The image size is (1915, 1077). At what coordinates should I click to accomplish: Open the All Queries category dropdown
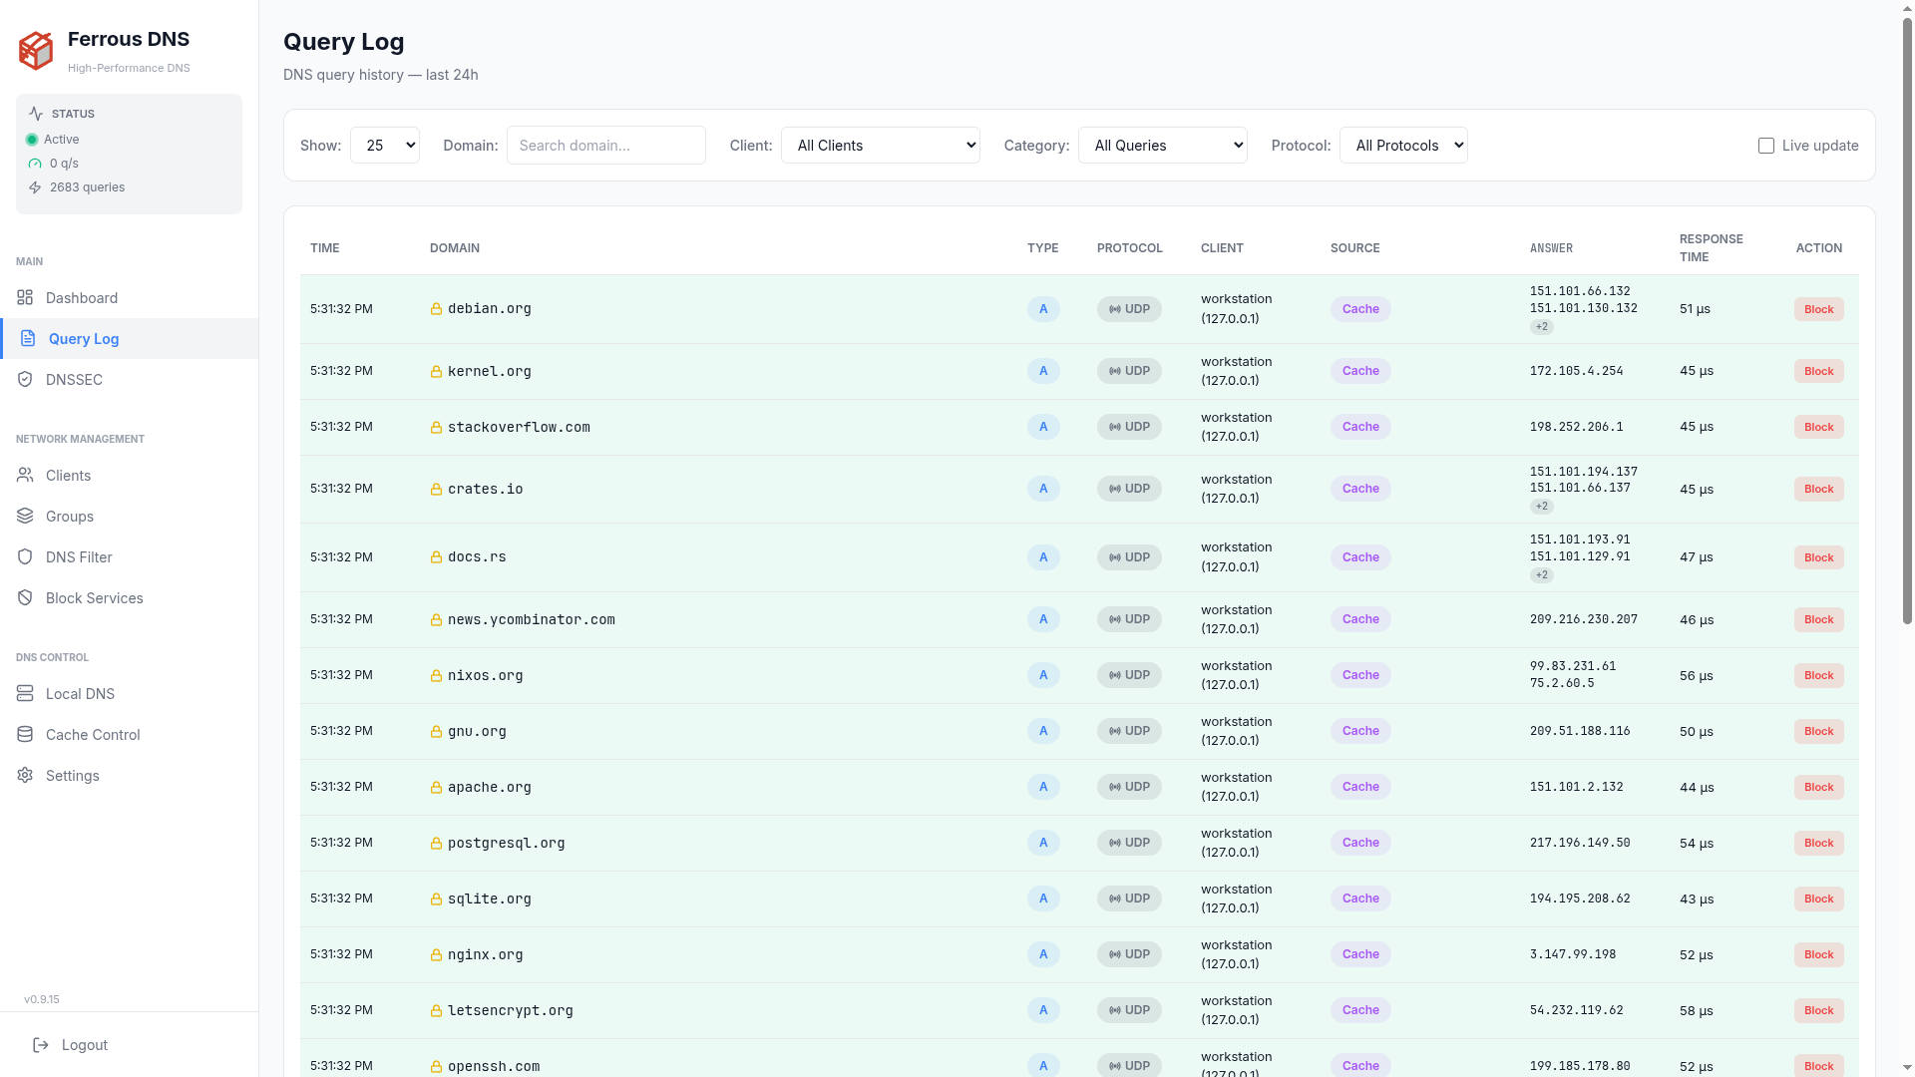(x=1163, y=146)
